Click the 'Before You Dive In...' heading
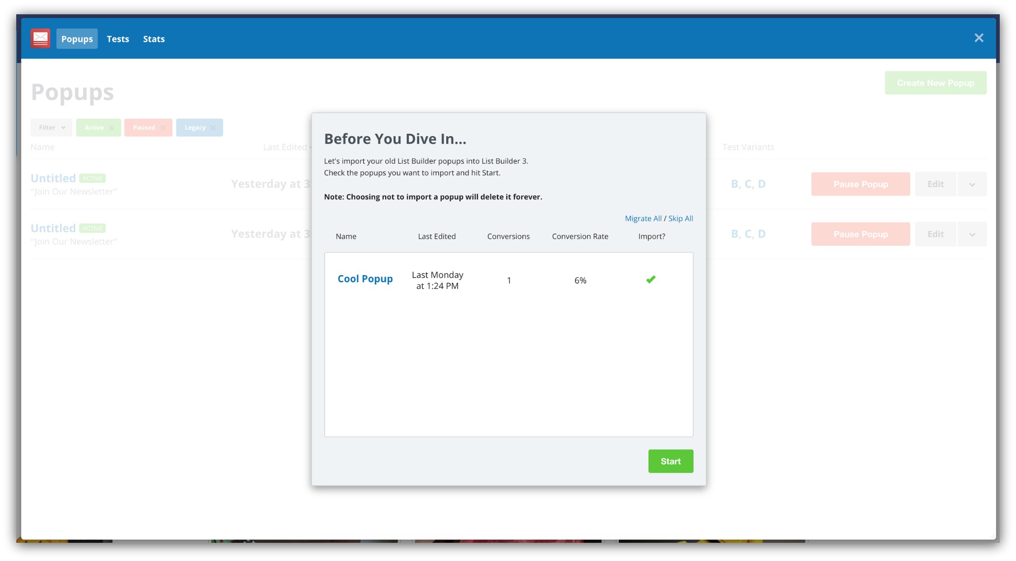1016x561 pixels. [x=395, y=139]
